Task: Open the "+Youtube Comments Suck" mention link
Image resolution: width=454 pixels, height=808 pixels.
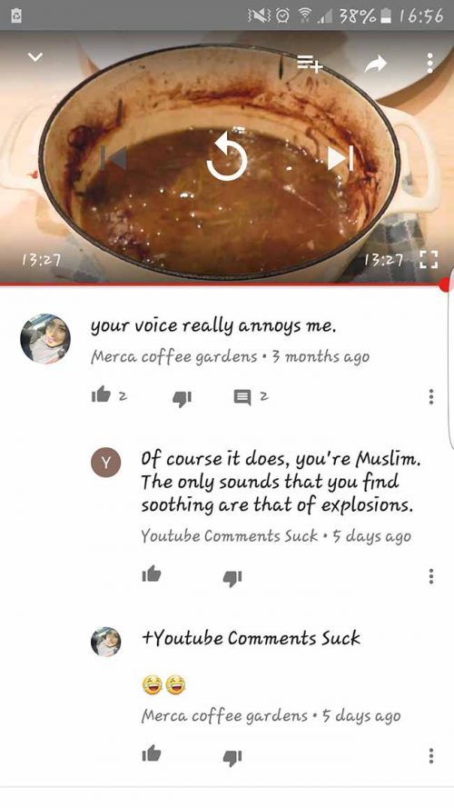Action: 252,638
